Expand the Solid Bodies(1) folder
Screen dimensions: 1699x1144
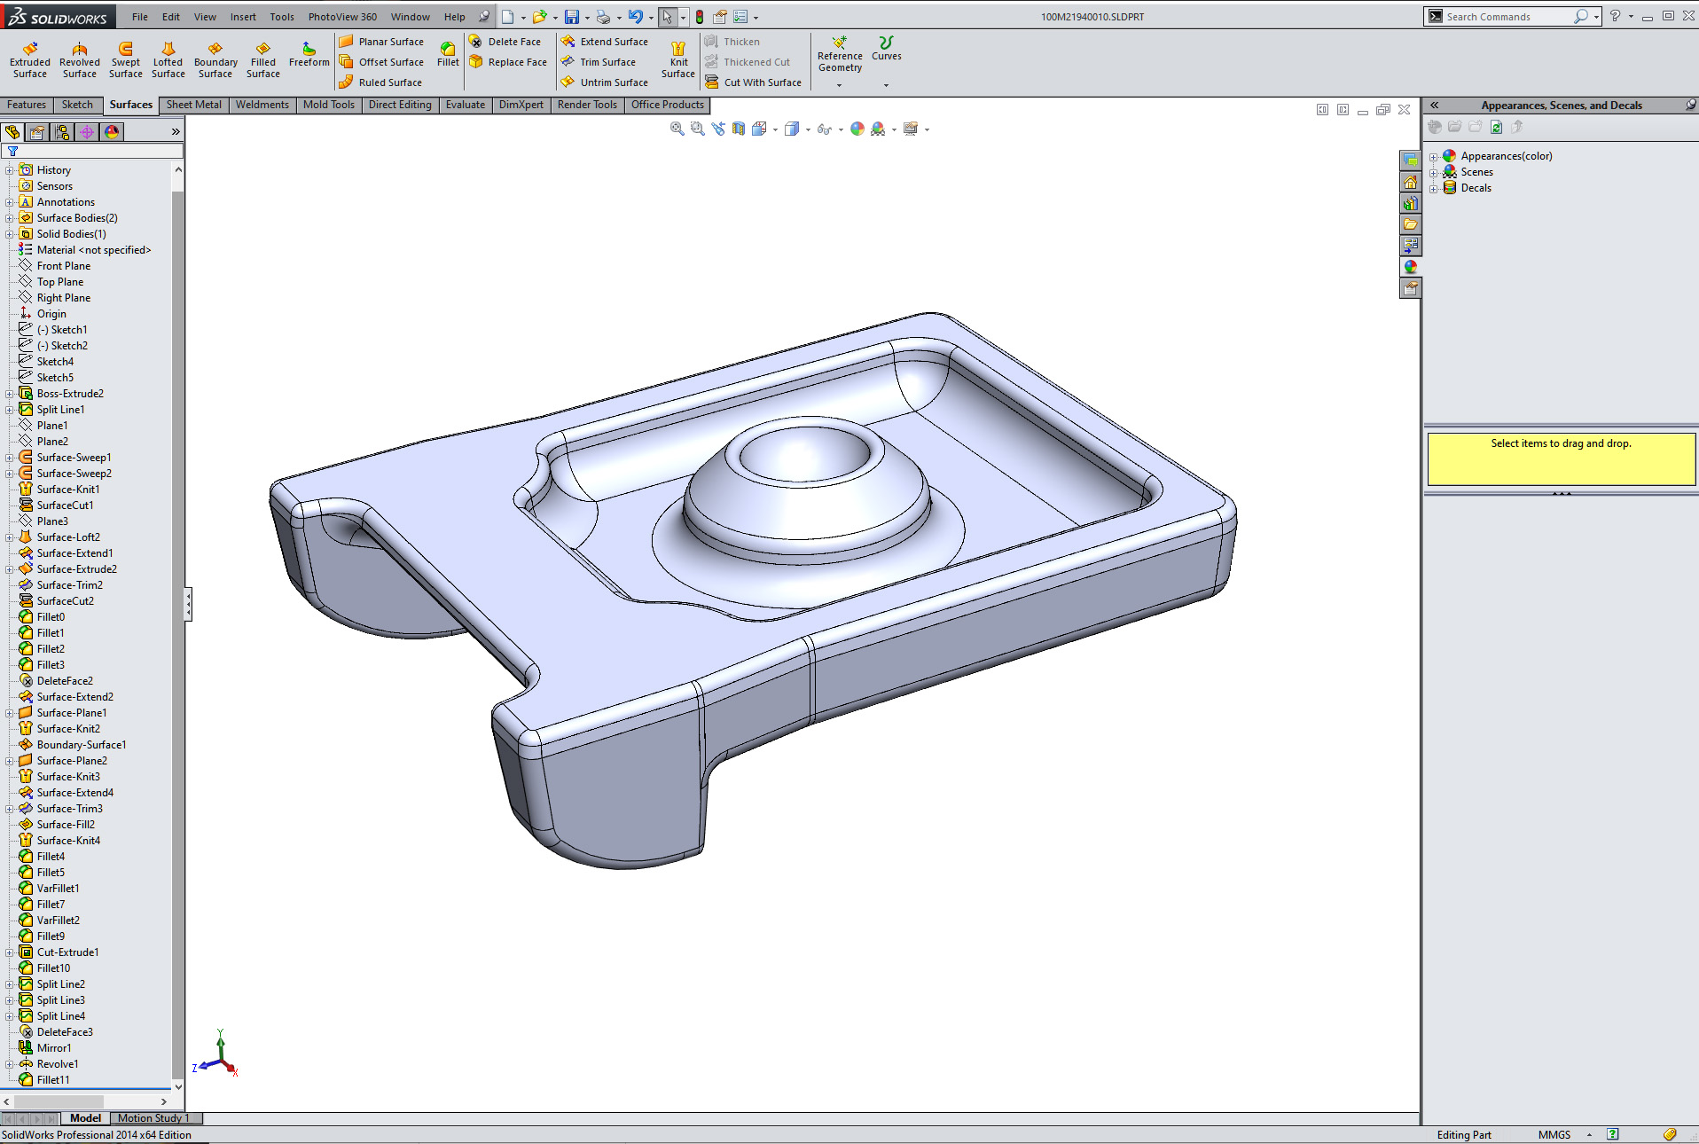tap(10, 234)
